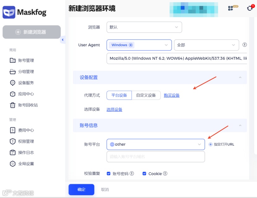Screen dimensions: 257x198
Task: Follow the 购买设备 link
Action: coord(172,95)
